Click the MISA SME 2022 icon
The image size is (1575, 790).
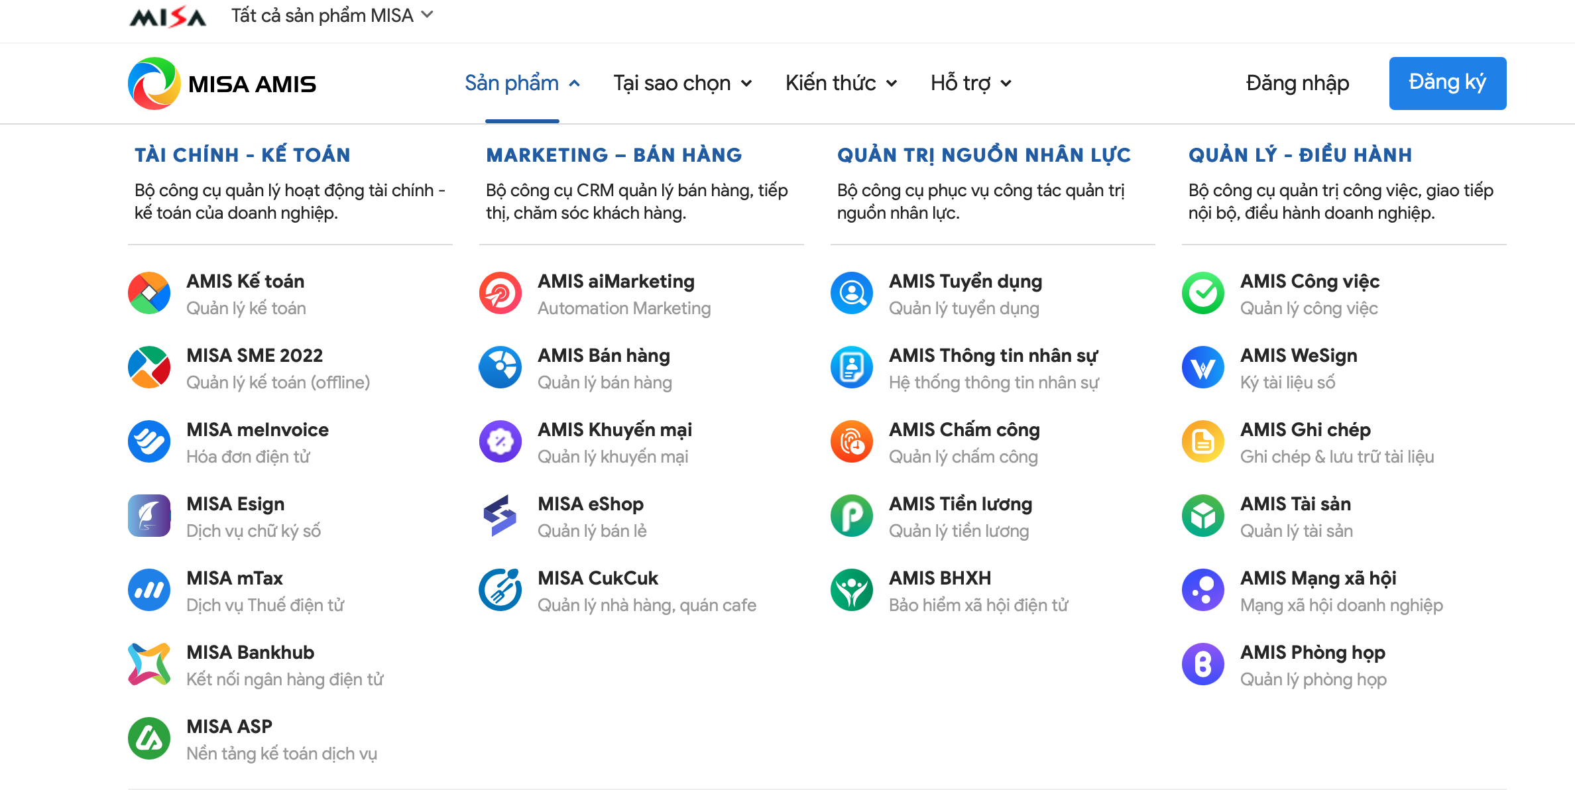coord(149,367)
